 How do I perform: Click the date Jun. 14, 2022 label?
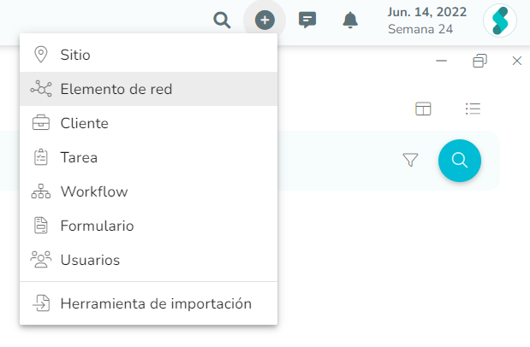coord(427,12)
